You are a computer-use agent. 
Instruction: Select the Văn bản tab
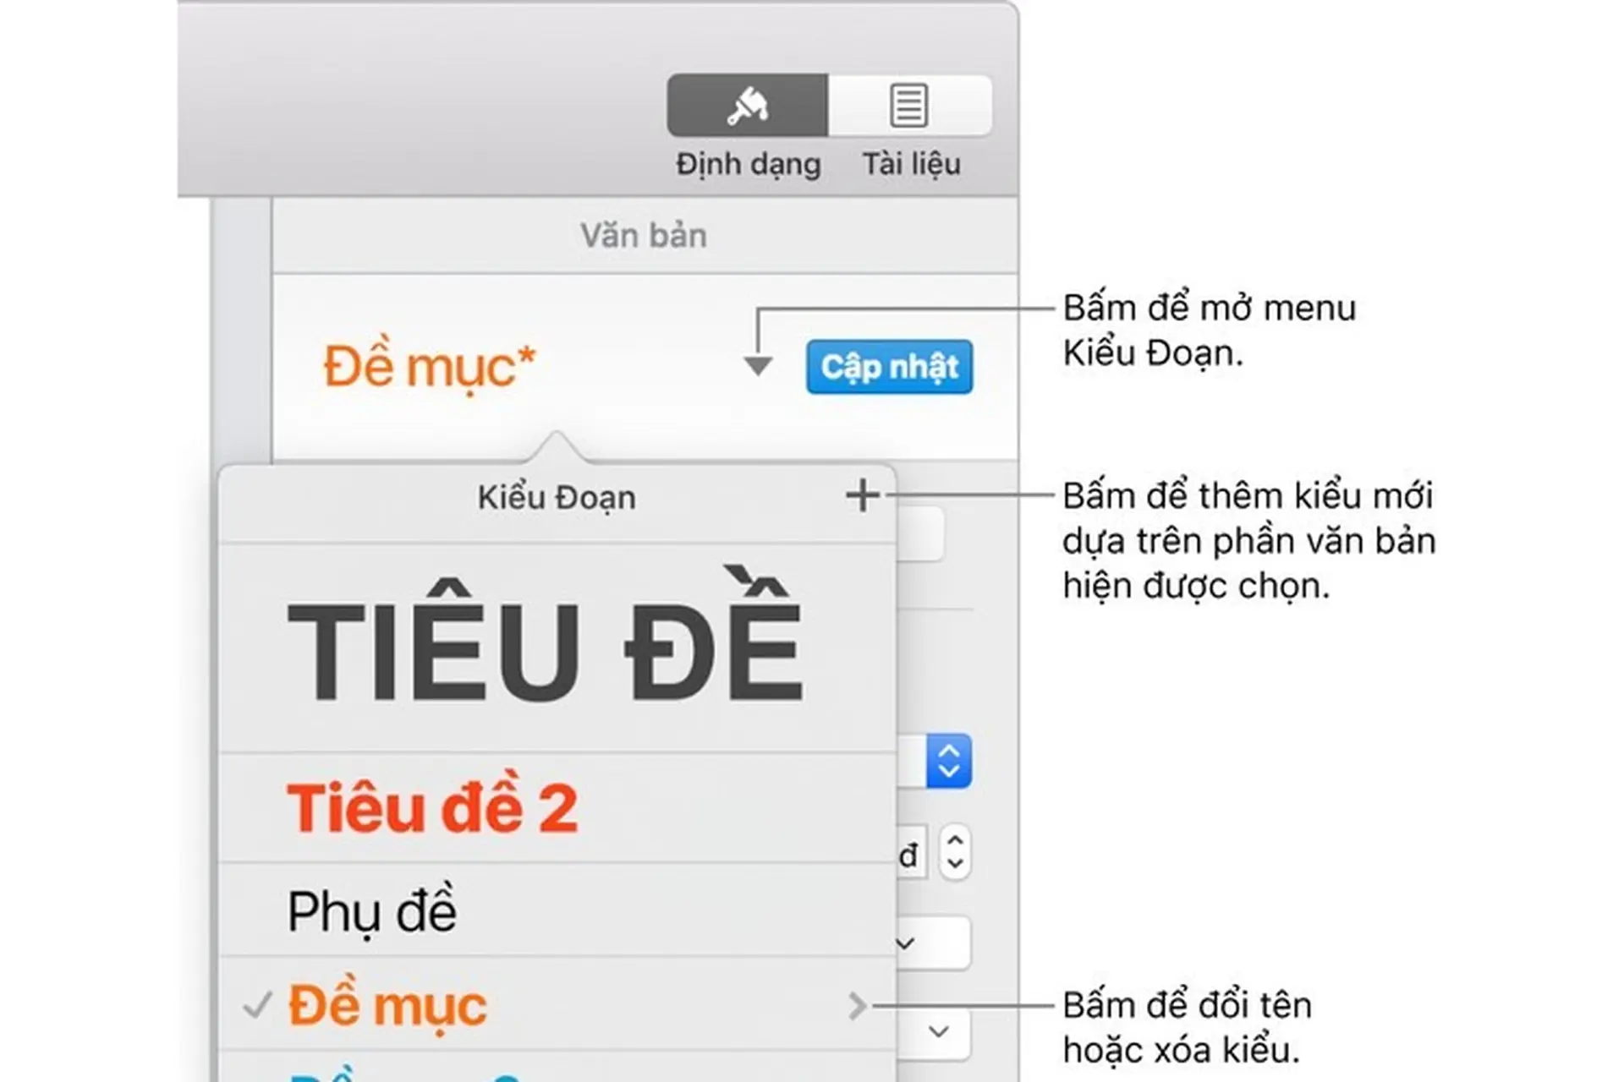tap(643, 235)
